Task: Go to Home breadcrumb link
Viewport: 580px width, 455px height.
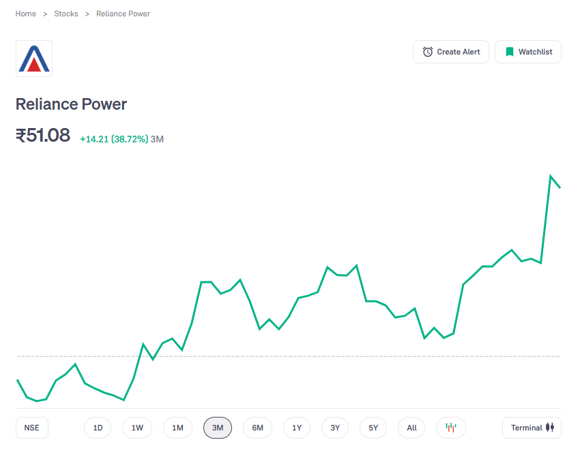Action: coord(25,14)
